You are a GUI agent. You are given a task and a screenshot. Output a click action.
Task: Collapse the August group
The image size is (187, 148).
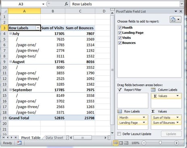(11, 62)
